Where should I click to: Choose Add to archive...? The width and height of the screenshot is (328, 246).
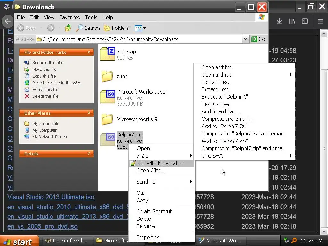point(244,111)
